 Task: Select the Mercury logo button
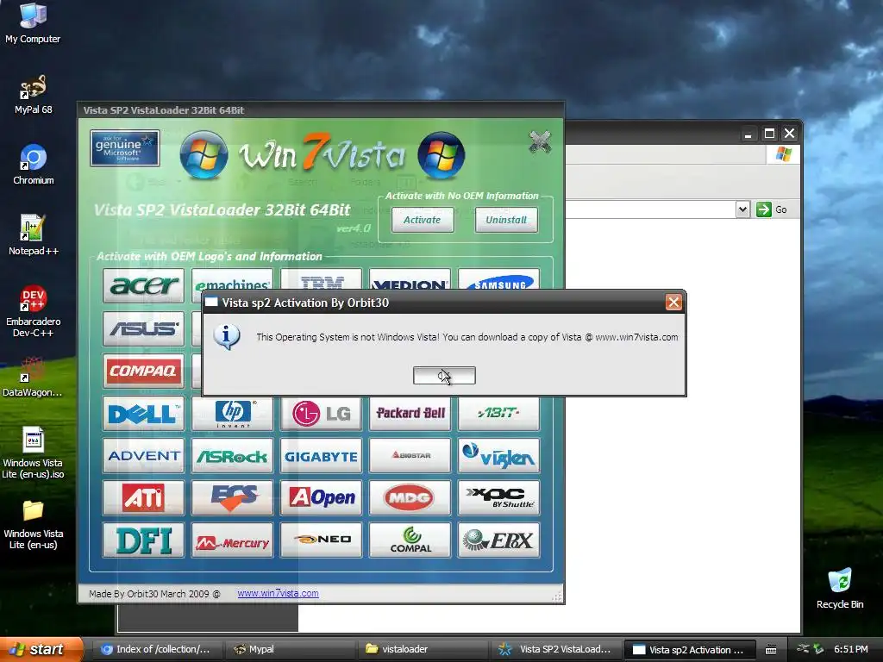[233, 540]
